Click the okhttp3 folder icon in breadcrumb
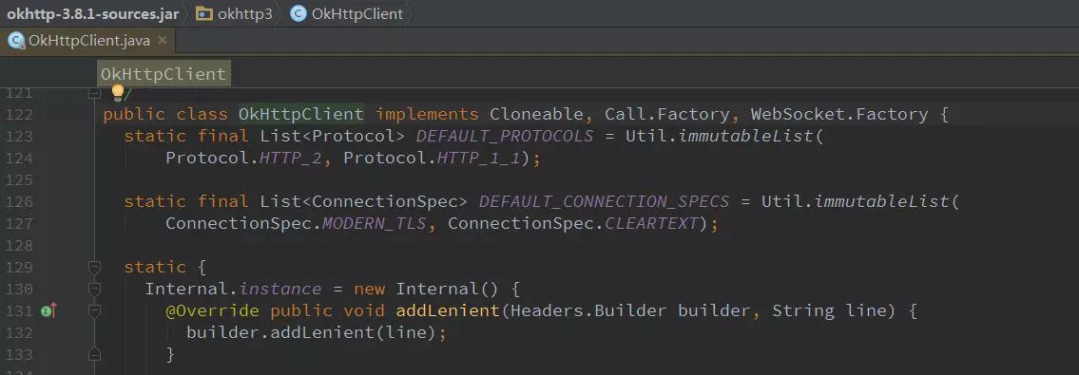Image resolution: width=1079 pixels, height=375 pixels. point(204,13)
